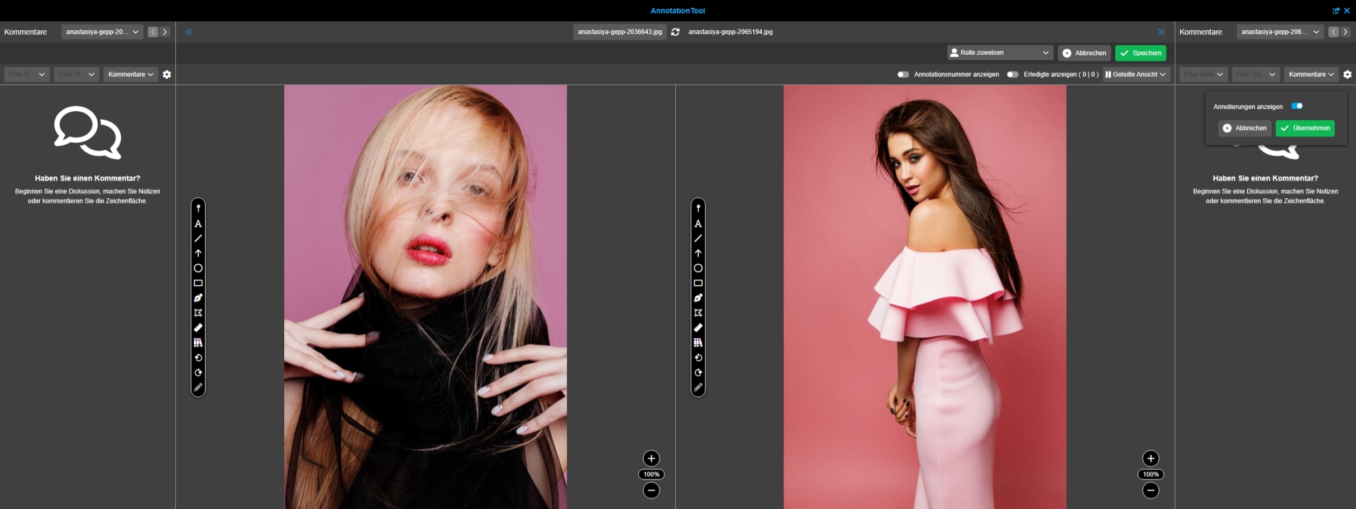This screenshot has width=1356, height=509.
Task: Toggle the Erledigte anzeigen switch
Action: 1012,74
